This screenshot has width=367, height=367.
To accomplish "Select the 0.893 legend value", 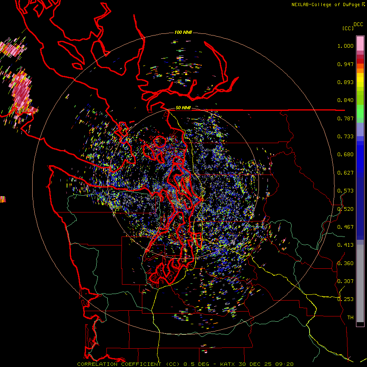I will tap(345, 82).
